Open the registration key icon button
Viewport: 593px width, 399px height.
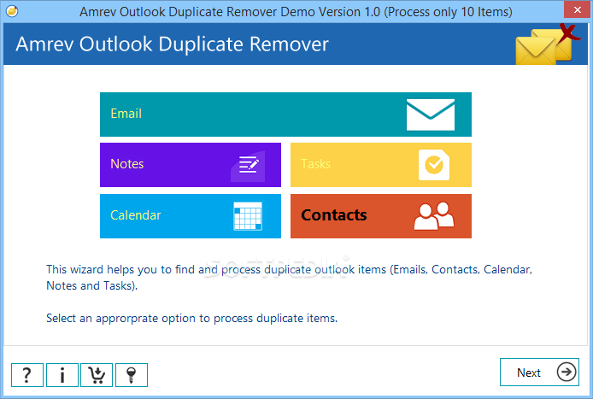tap(132, 375)
